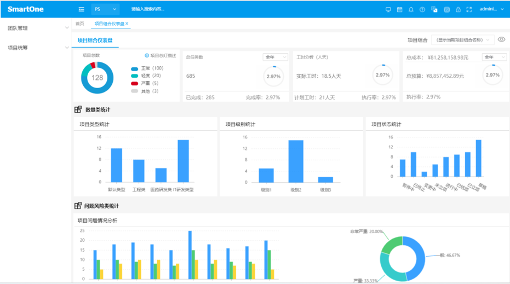Open the PS dropdown in top bar
The height and width of the screenshot is (284, 510).
click(105, 9)
